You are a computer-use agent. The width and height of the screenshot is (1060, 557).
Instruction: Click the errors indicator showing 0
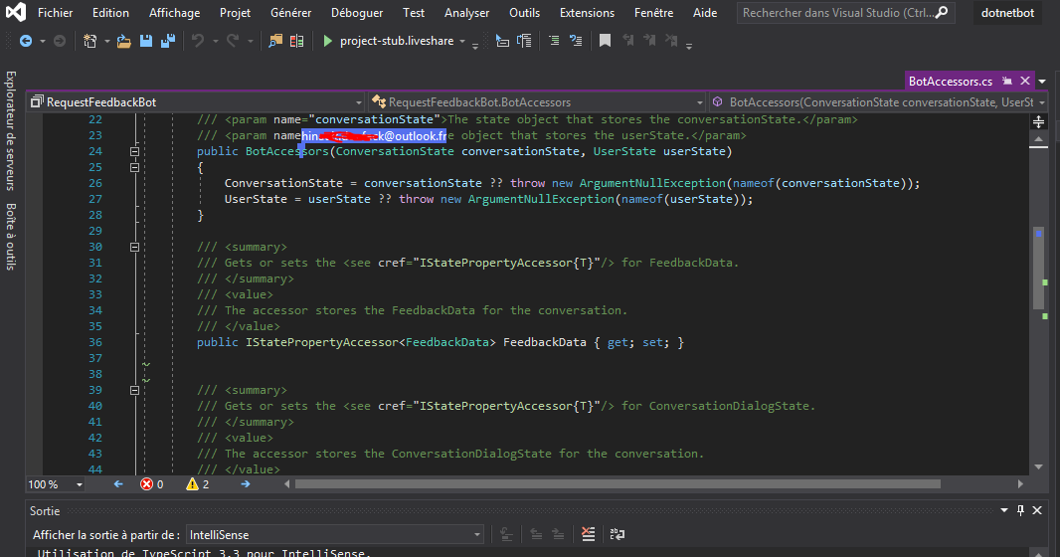pos(152,484)
